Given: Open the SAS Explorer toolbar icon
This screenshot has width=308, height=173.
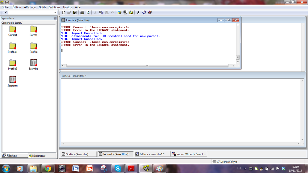Looking at the screenshot, I should click(x=125, y=12).
